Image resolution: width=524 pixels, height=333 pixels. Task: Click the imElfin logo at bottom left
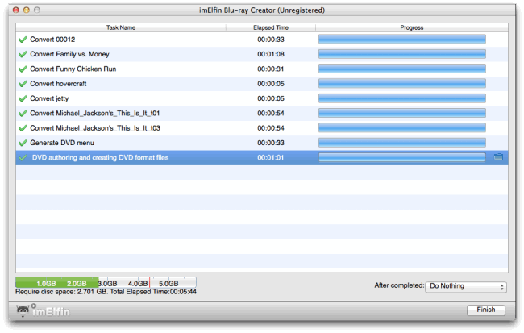[43, 310]
